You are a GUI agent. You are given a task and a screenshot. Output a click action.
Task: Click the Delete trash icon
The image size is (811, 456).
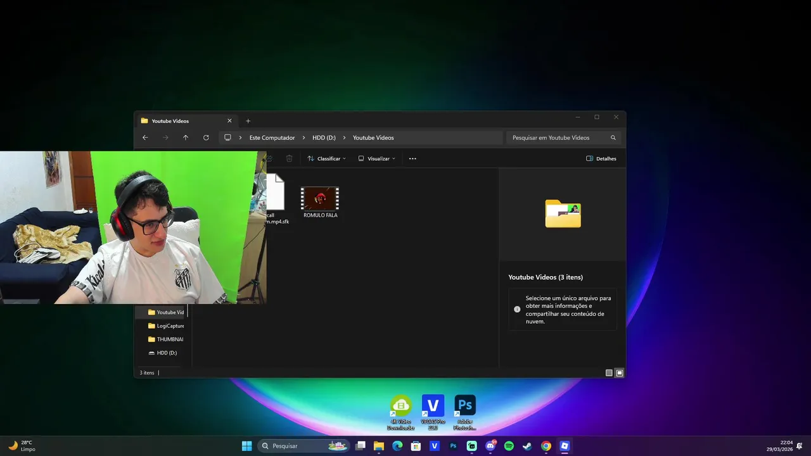tap(290, 158)
